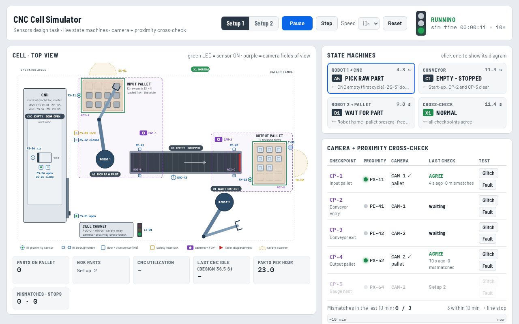Click the ZS-32 closed door sensor

(x=76, y=140)
